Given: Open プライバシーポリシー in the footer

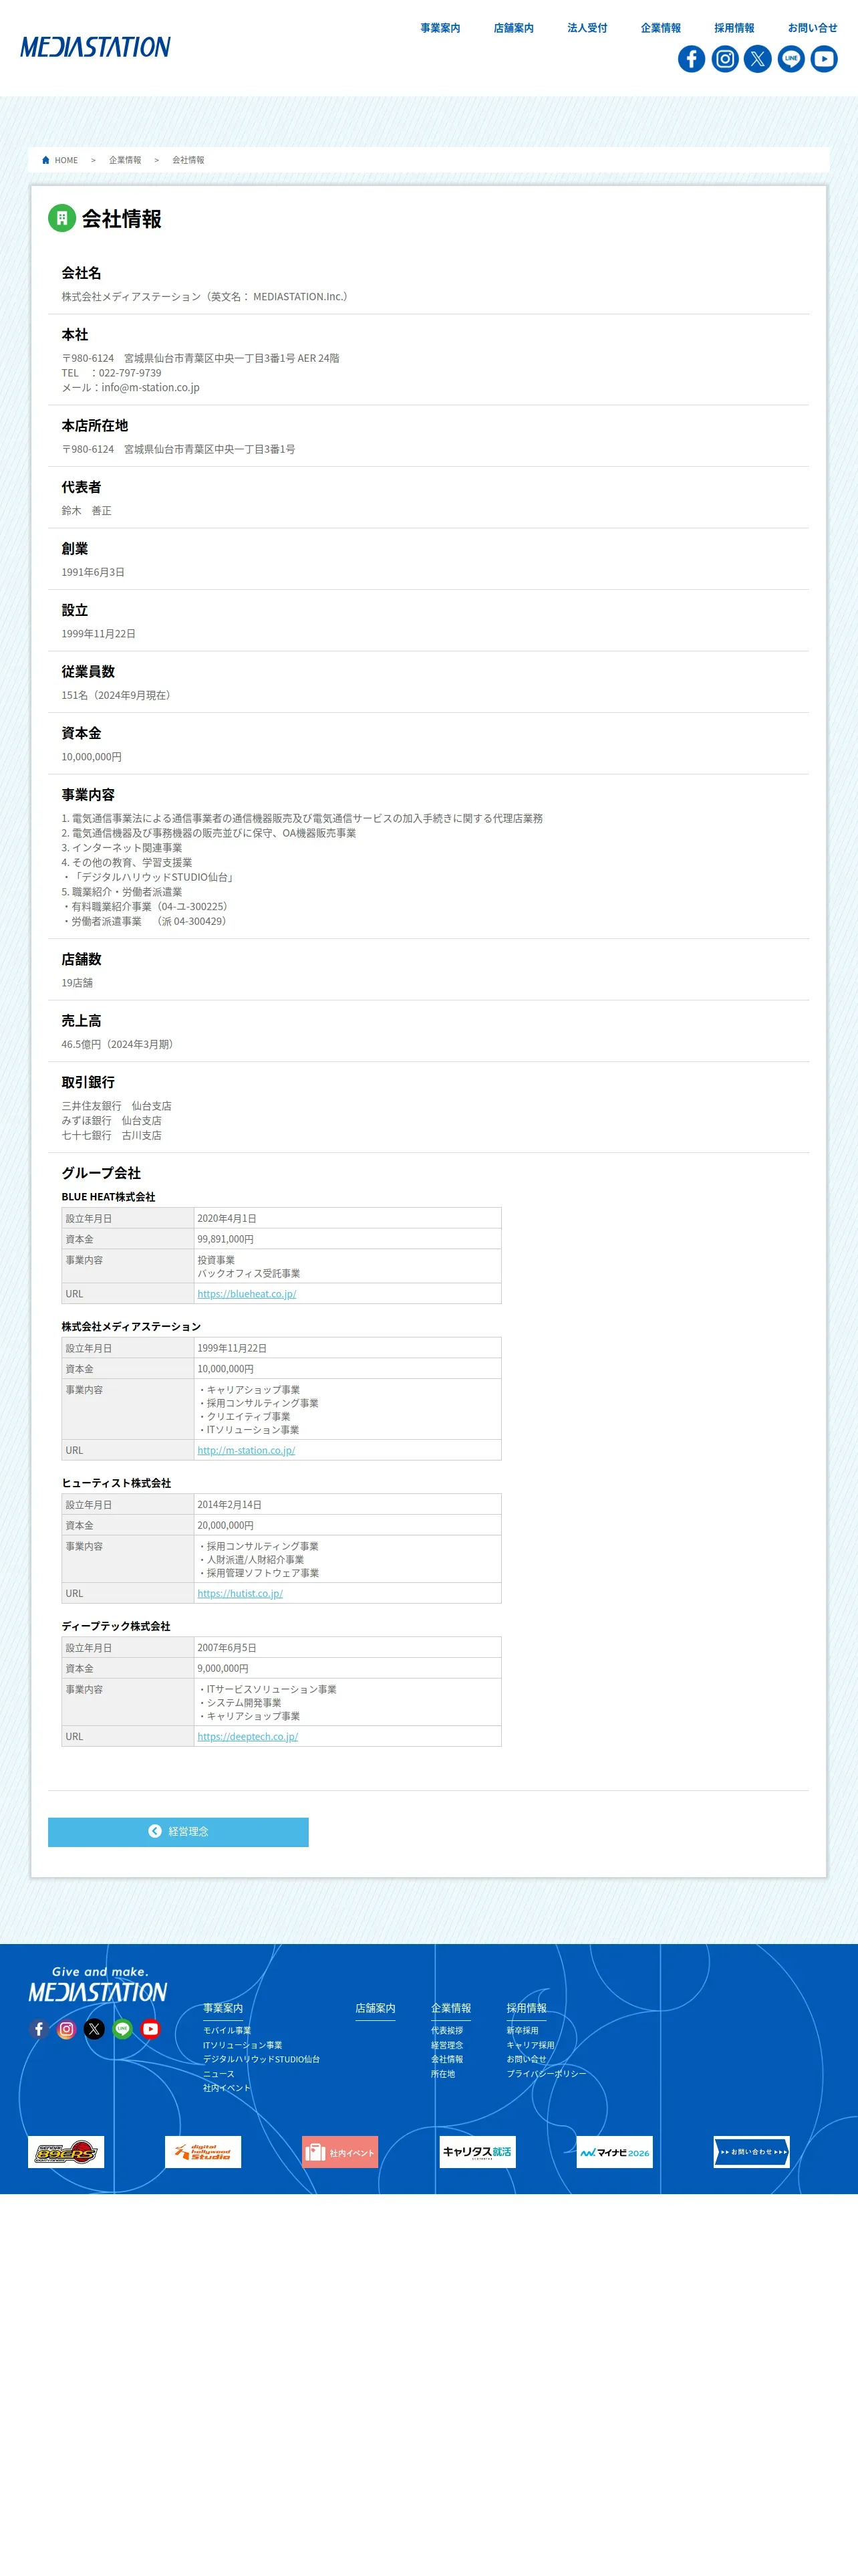Looking at the screenshot, I should point(547,2074).
